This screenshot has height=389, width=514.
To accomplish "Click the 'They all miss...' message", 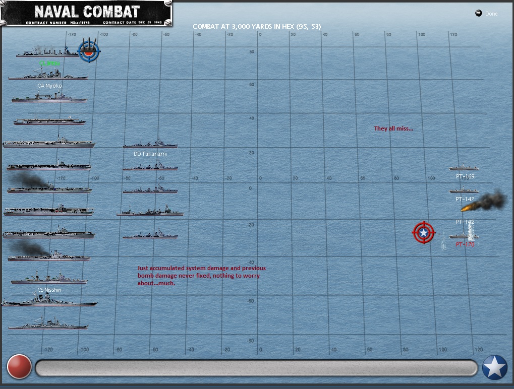I will [x=393, y=128].
